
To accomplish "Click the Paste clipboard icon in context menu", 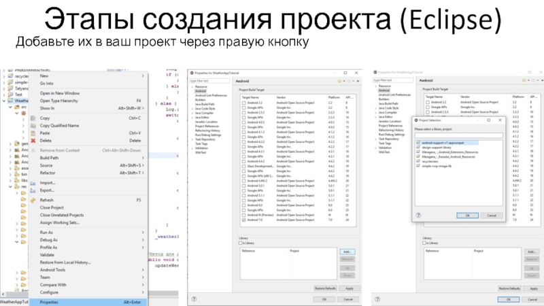I will (x=33, y=133).
